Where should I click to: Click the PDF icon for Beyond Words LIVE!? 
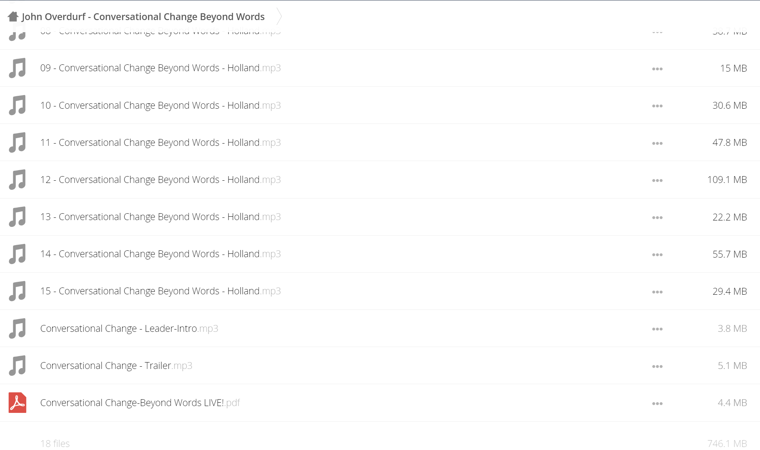click(17, 402)
